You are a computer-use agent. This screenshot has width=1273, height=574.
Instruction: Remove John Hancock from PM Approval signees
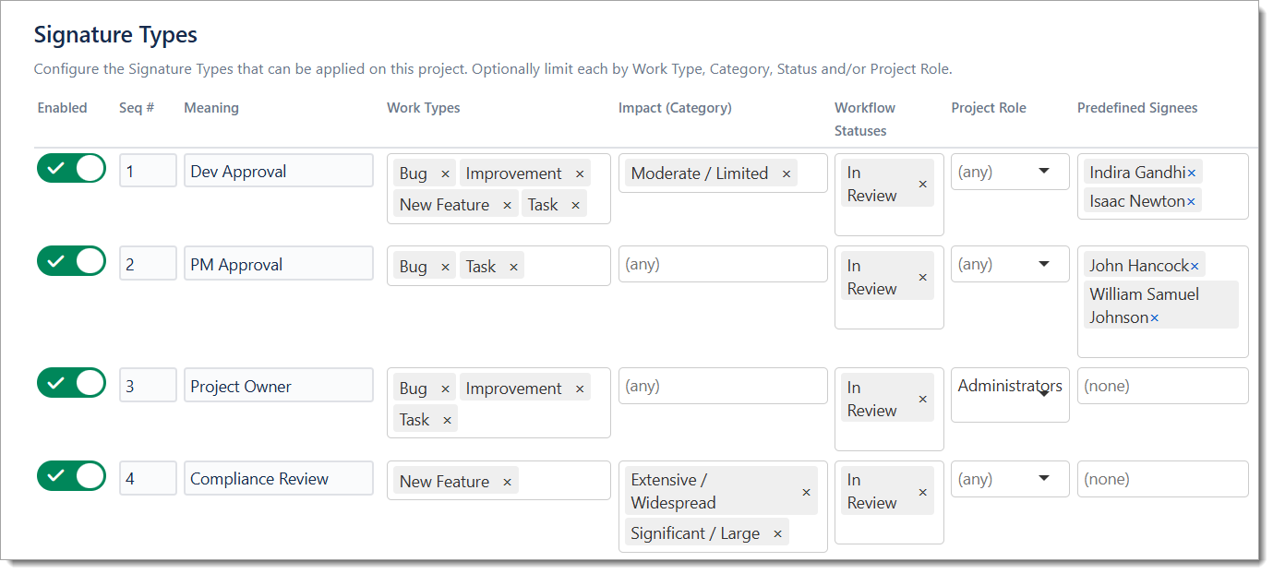(1195, 267)
